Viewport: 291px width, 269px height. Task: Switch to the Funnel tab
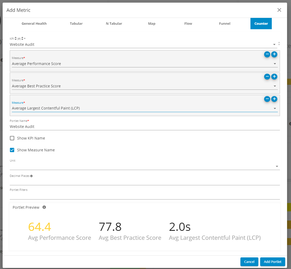(x=225, y=24)
